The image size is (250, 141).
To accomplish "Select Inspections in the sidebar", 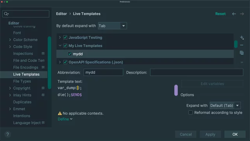I will pos(23,54).
